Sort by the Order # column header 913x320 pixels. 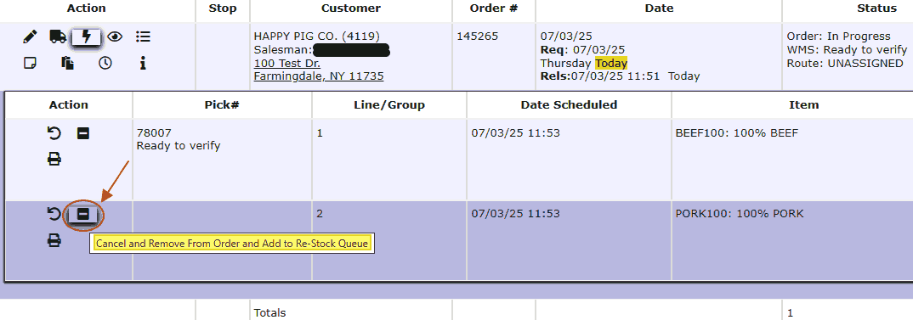[493, 8]
